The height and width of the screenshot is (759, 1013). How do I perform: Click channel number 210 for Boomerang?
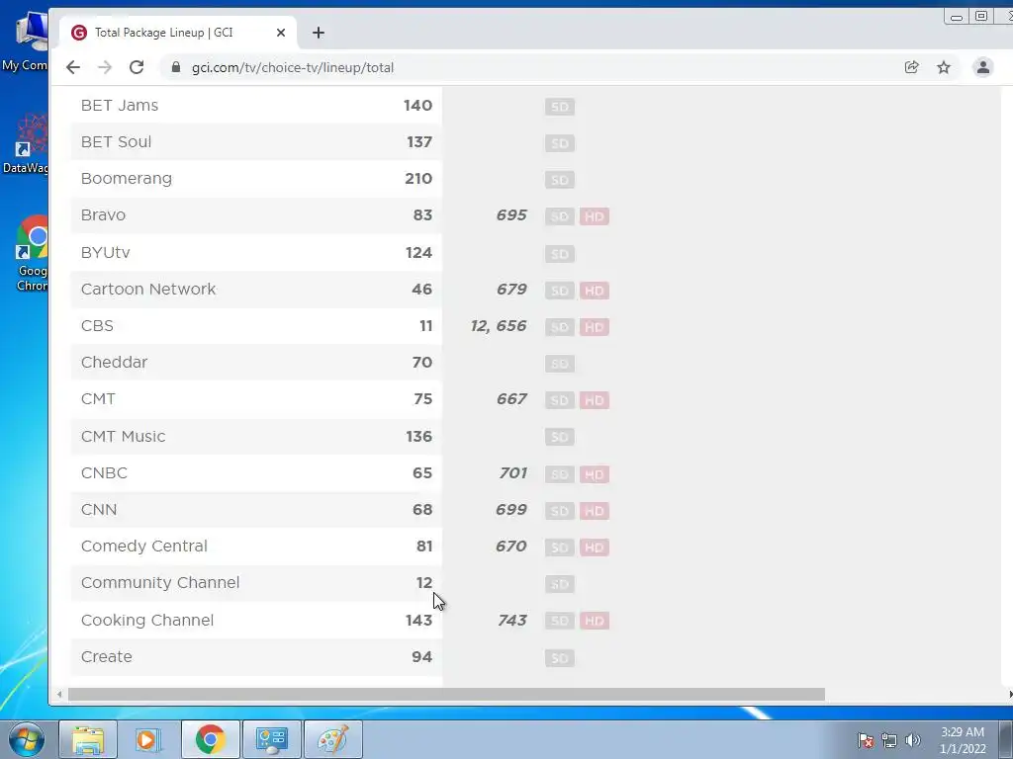418,179
